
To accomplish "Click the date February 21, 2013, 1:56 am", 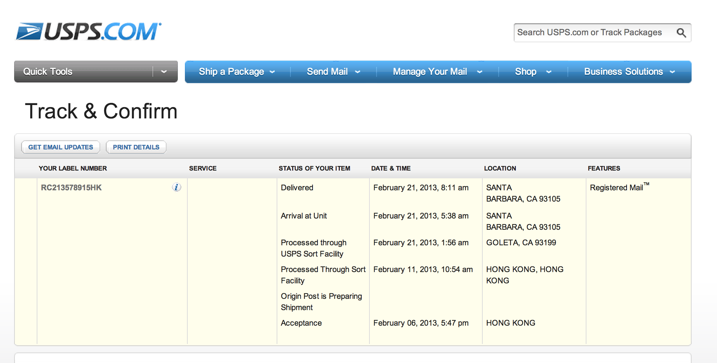I will click(421, 242).
